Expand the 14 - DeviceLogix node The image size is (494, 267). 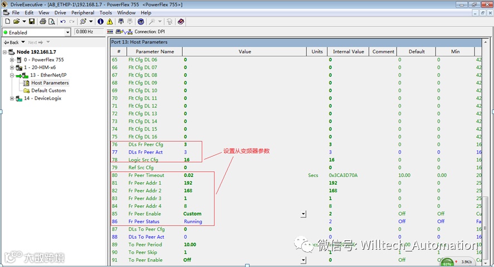coord(12,98)
